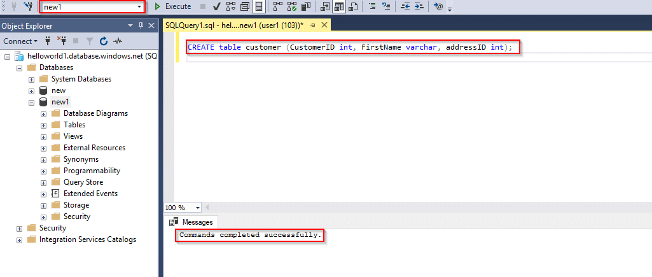The width and height of the screenshot is (652, 277).
Task: Expand the Query Store folder
Action: 43,183
